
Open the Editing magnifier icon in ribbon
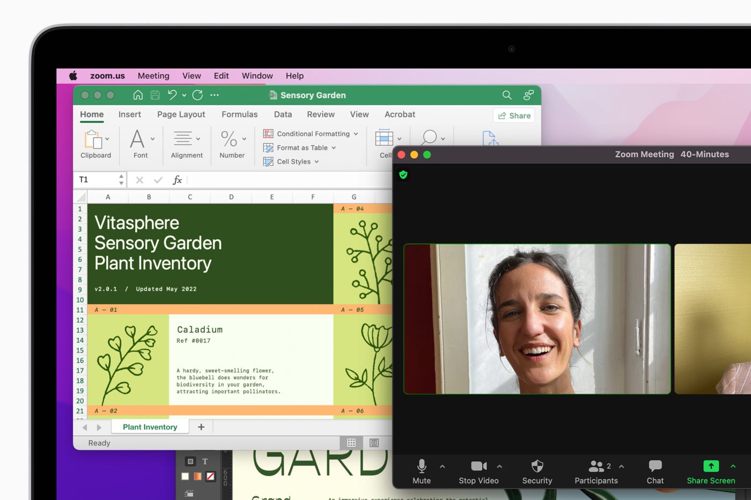click(x=429, y=137)
